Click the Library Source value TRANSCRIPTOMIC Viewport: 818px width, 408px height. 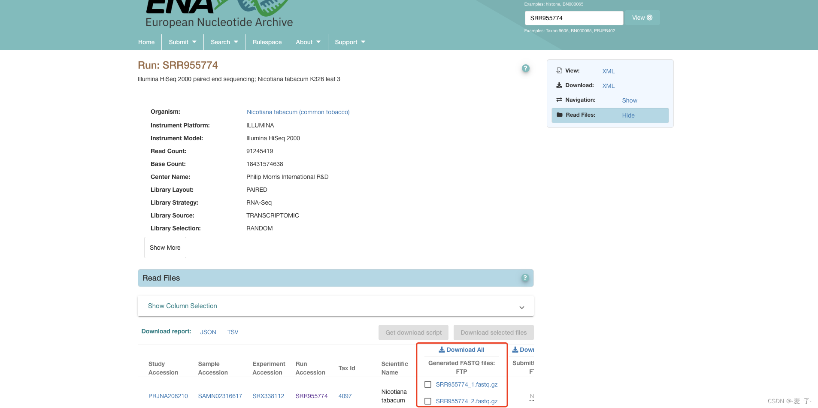pyautogui.click(x=273, y=215)
